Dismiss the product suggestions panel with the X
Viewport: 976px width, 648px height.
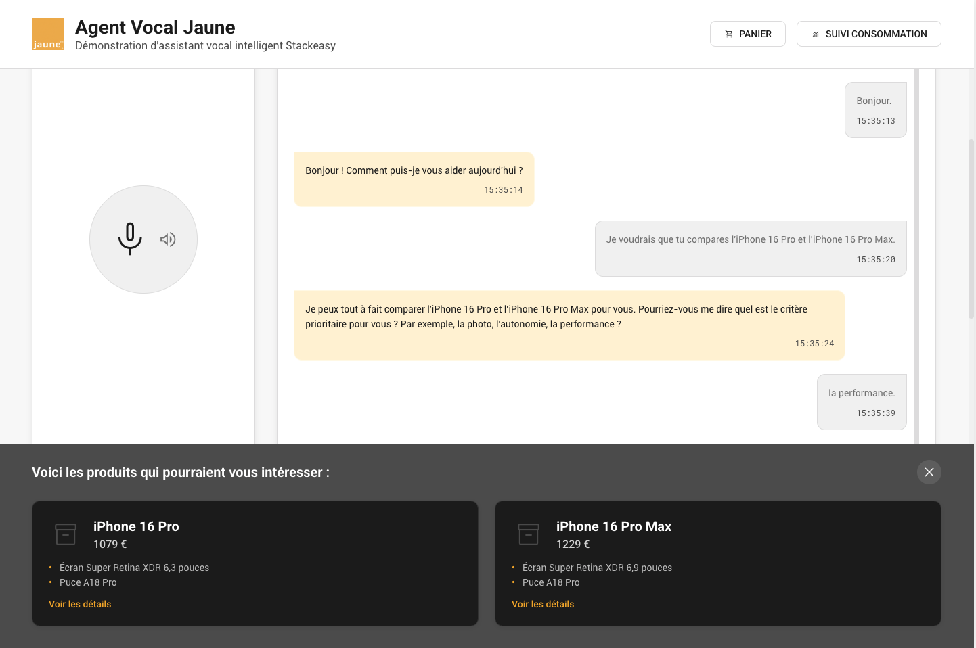pos(929,471)
